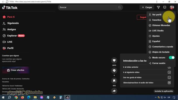
Task: Click Ir al siguiente video shortcut row
Action: [147, 72]
